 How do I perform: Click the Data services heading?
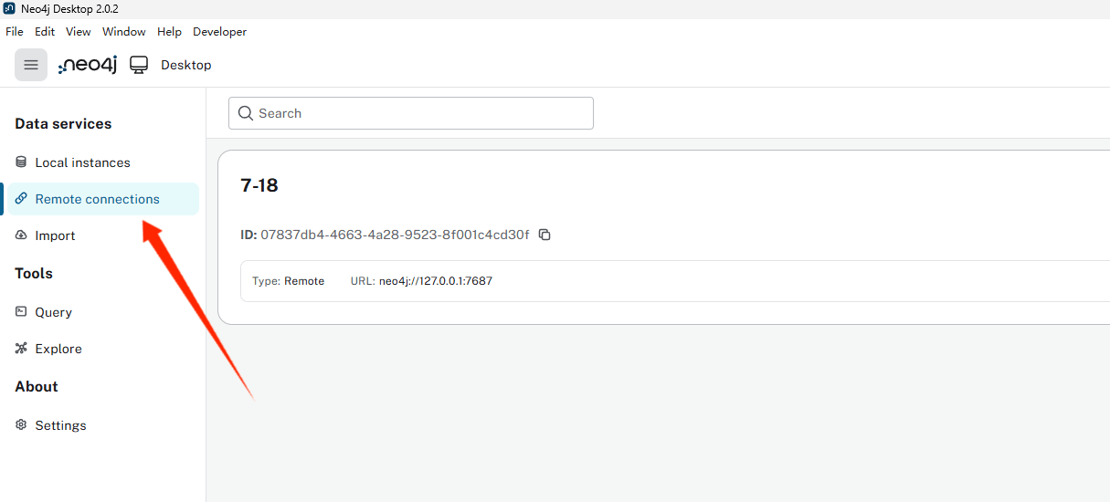coord(63,124)
